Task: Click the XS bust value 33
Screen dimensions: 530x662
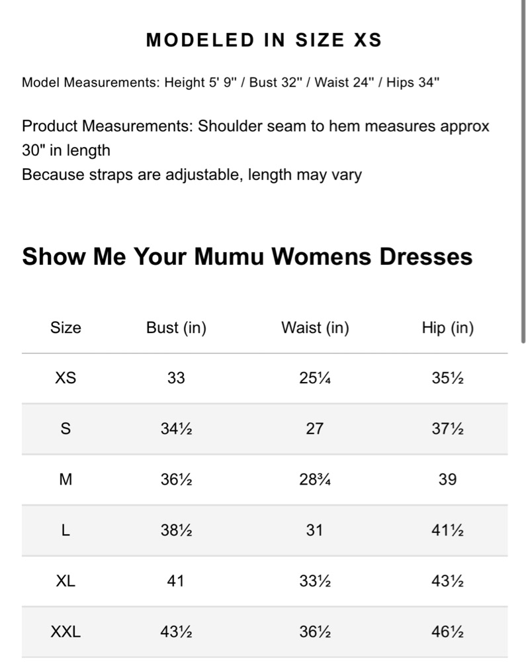Action: point(176,378)
